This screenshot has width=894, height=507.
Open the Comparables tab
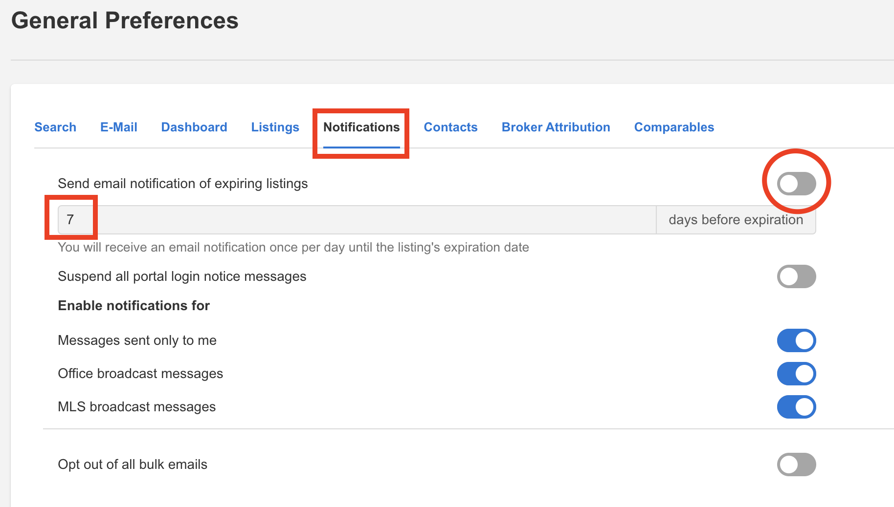pyautogui.click(x=674, y=127)
